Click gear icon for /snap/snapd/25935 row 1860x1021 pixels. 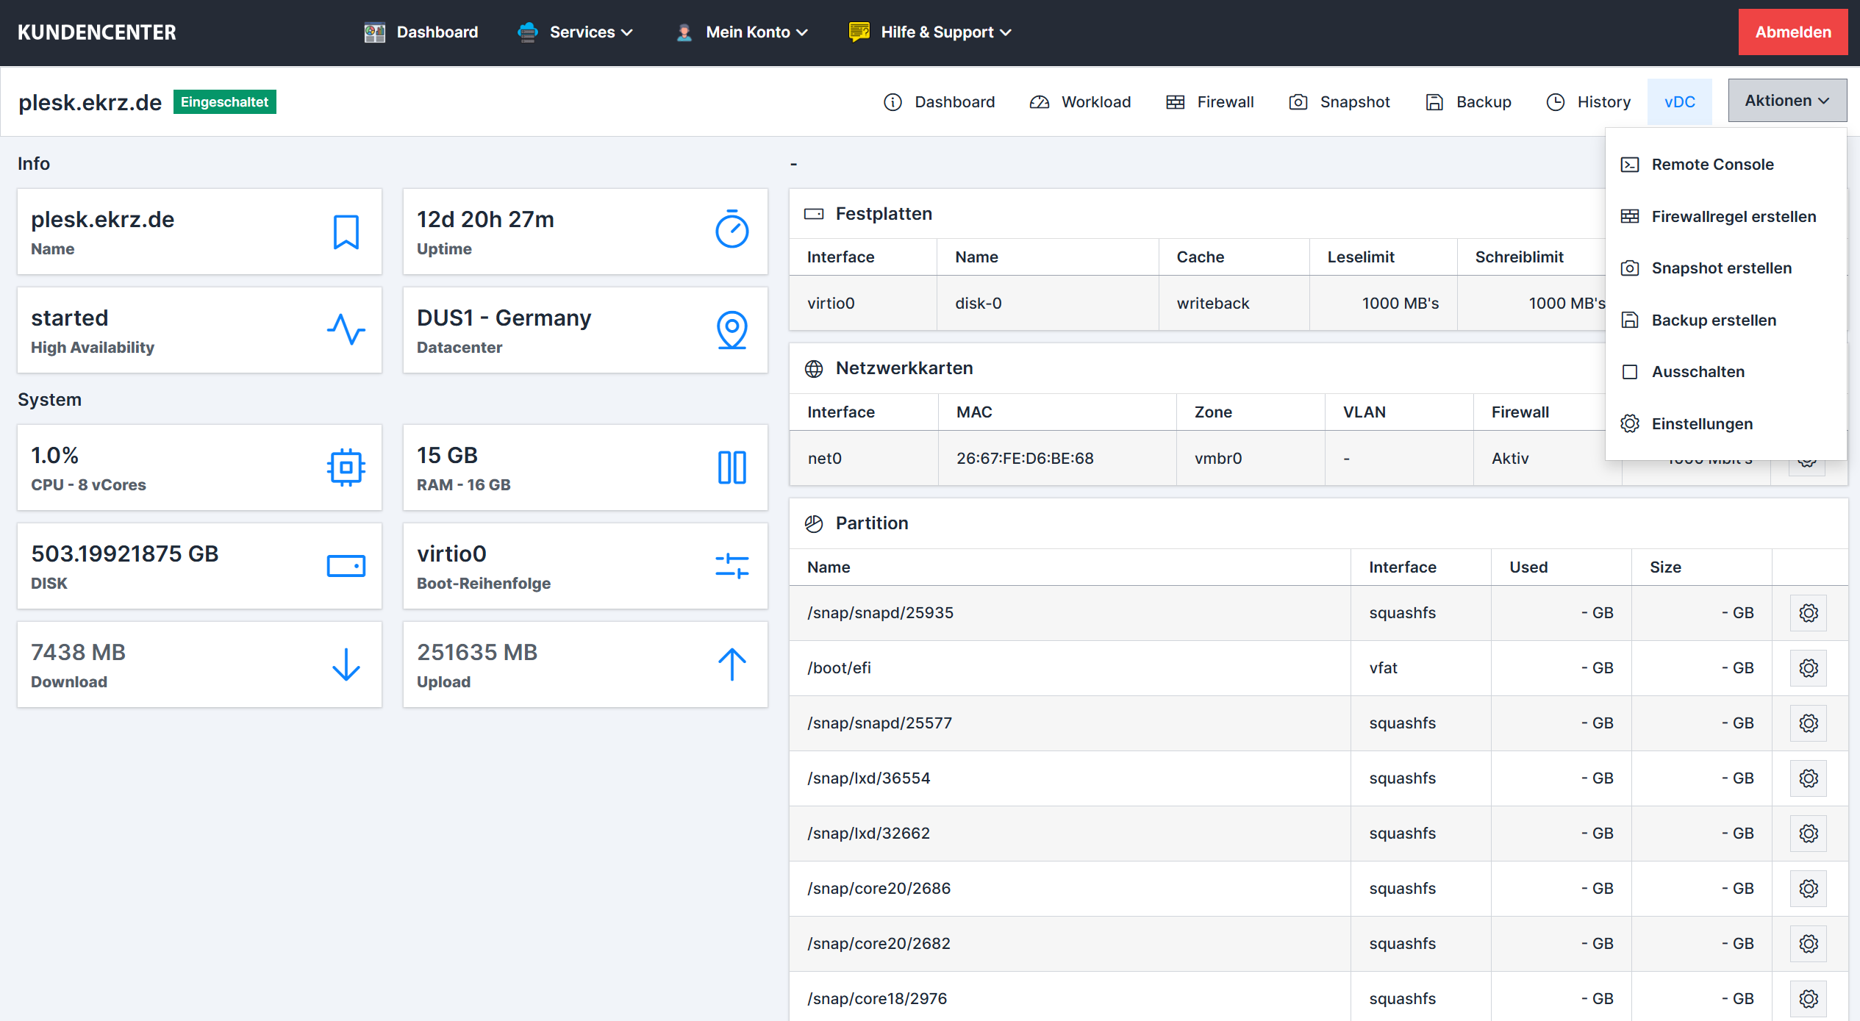(1809, 612)
